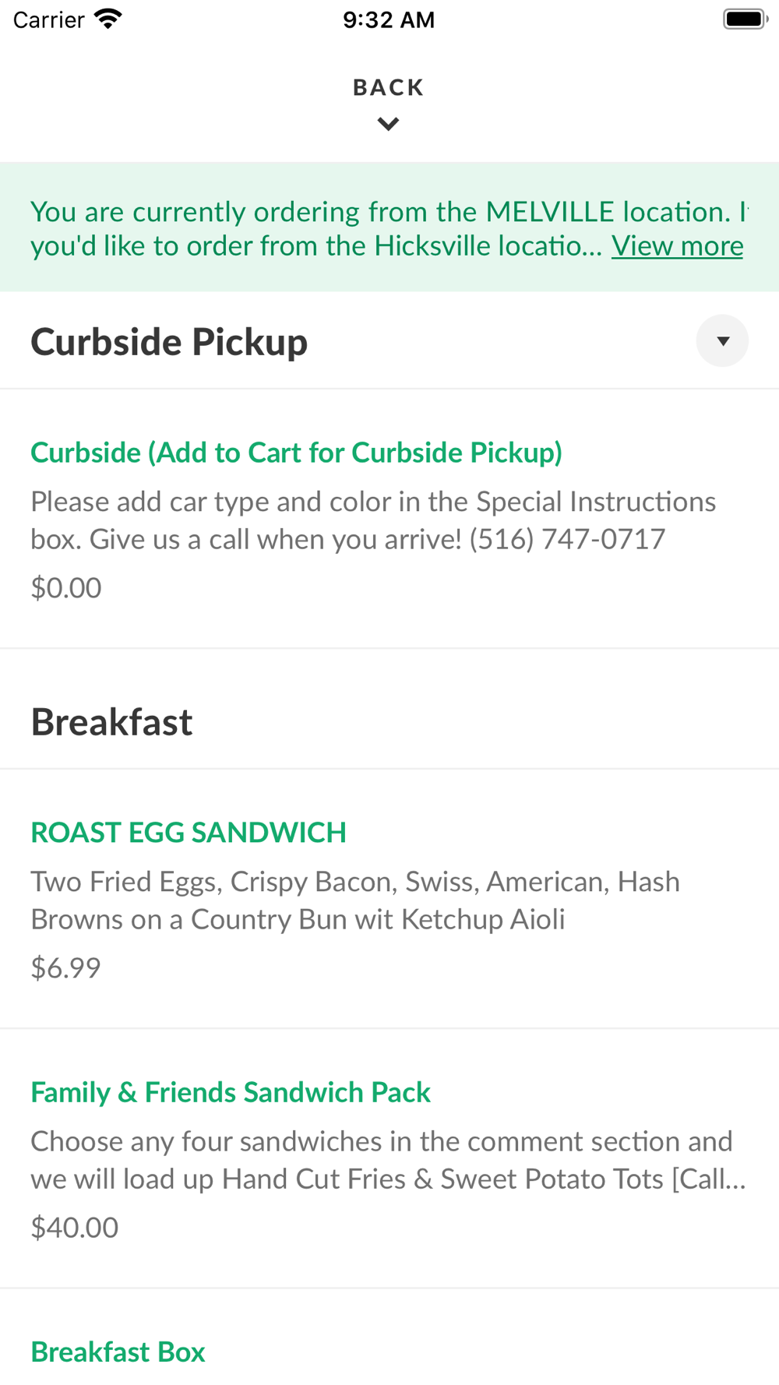Image resolution: width=779 pixels, height=1385 pixels.
Task: Open the Breakfast Box item
Action: [118, 1352]
